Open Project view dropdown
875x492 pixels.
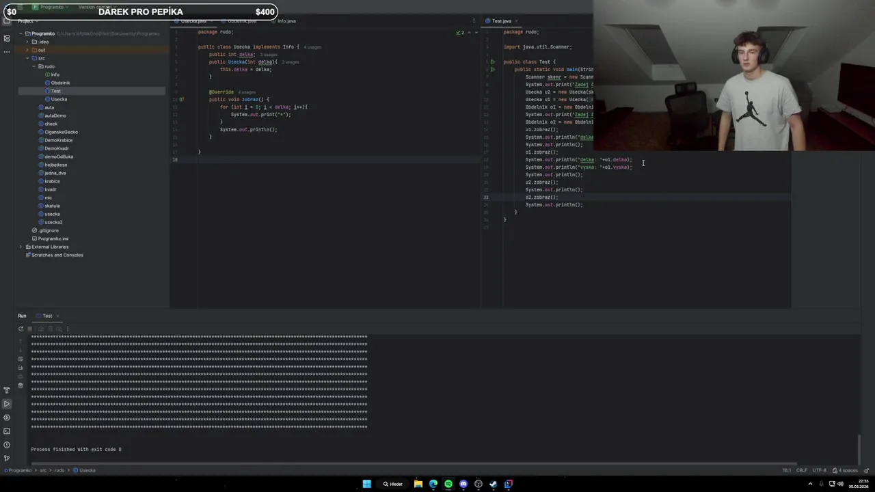(x=27, y=21)
